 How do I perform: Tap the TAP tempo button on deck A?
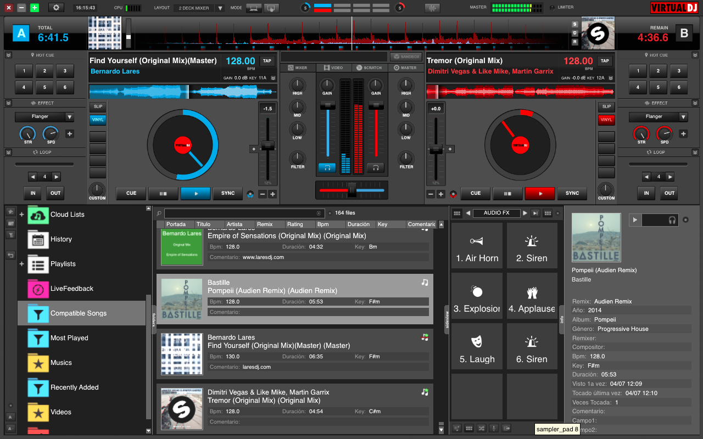tap(267, 61)
